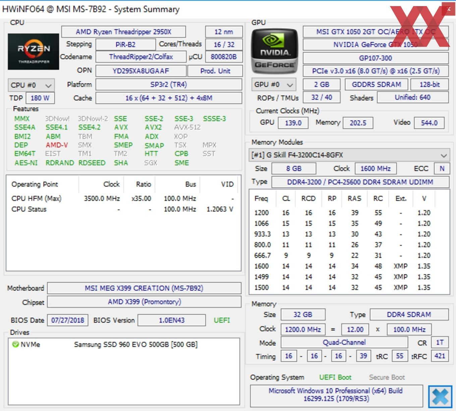Viewport: 456px width, 411px height.
Task: Expand the G Skill F4-3200C14-8GFX memory module list
Action: click(x=349, y=155)
